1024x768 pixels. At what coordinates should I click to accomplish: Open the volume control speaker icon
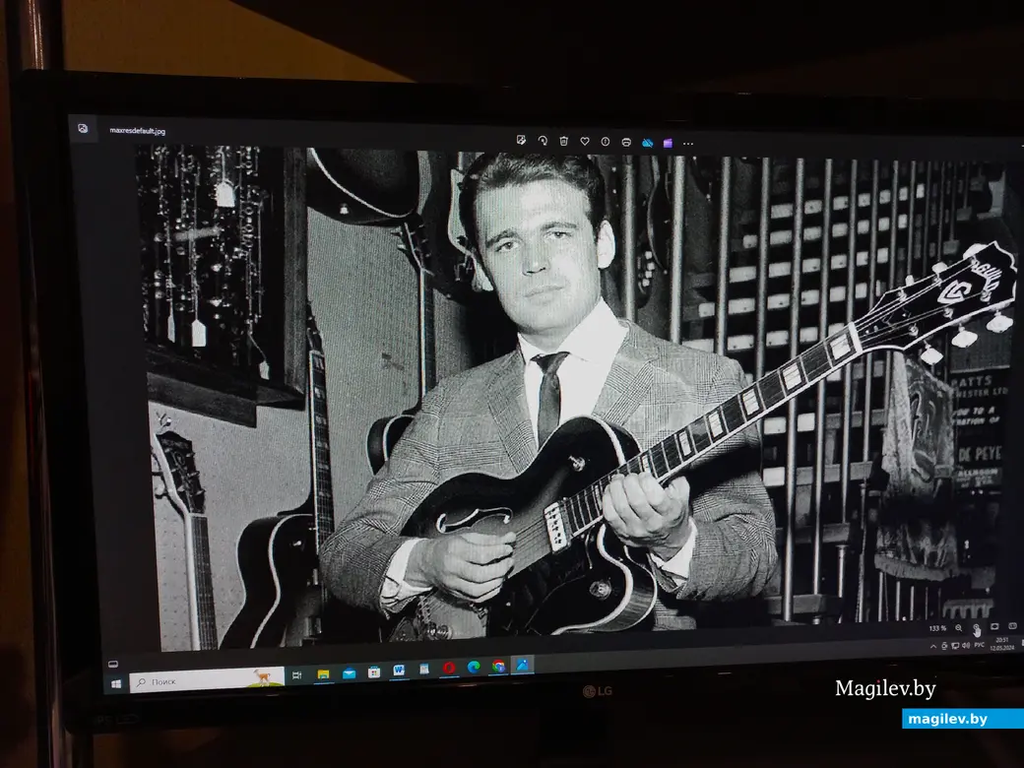tap(966, 646)
